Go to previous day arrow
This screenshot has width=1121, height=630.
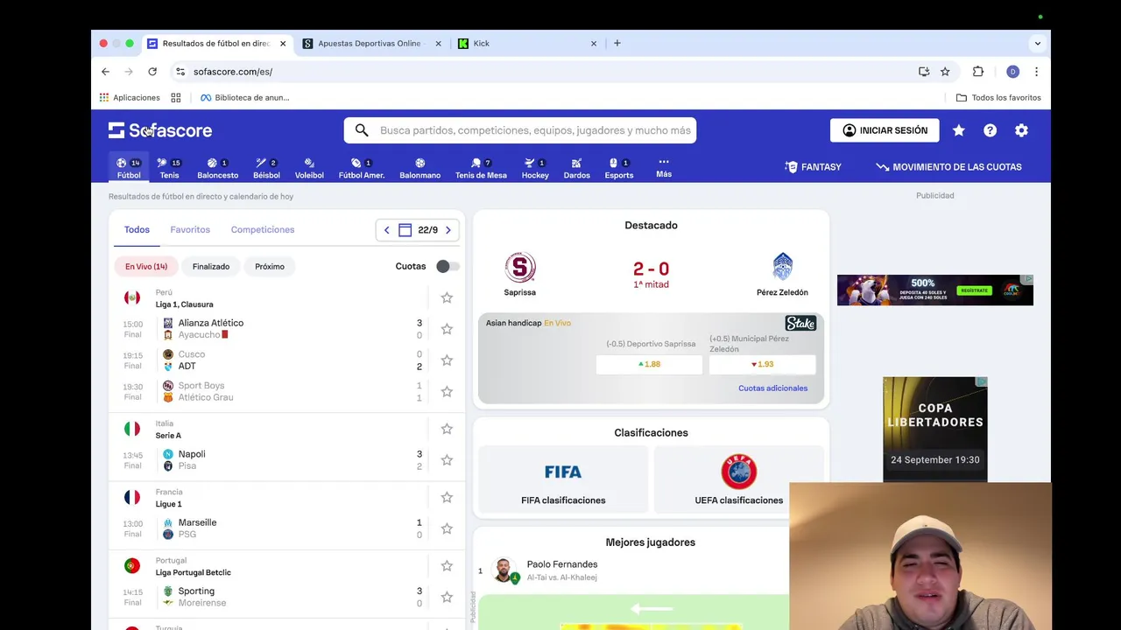point(386,230)
